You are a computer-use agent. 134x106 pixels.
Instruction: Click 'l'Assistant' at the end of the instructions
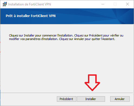click(108, 39)
